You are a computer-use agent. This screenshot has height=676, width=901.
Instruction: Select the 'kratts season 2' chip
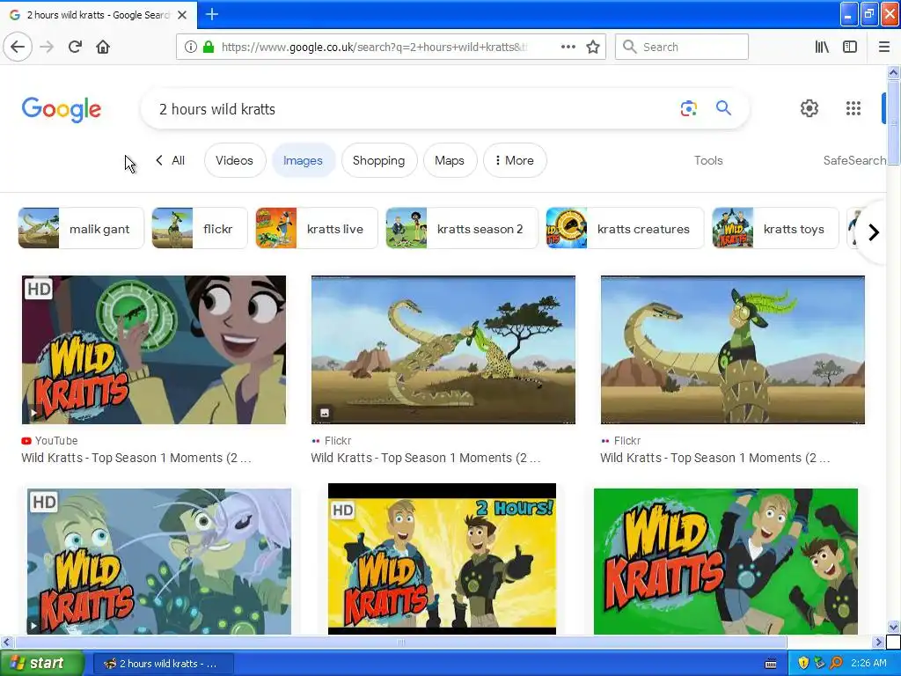pos(462,228)
